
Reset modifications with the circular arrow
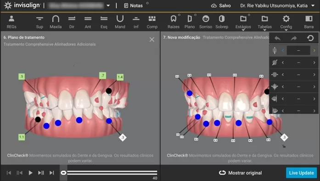coord(310,38)
